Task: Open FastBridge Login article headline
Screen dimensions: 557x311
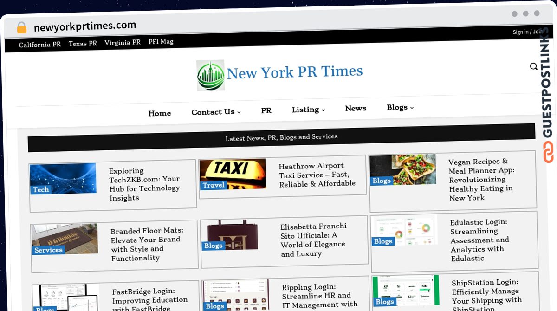Action: 150,299
